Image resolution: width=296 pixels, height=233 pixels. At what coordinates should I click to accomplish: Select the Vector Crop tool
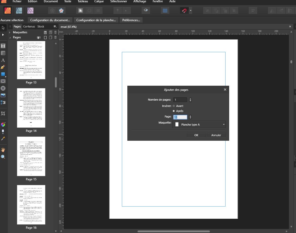pos(3,113)
